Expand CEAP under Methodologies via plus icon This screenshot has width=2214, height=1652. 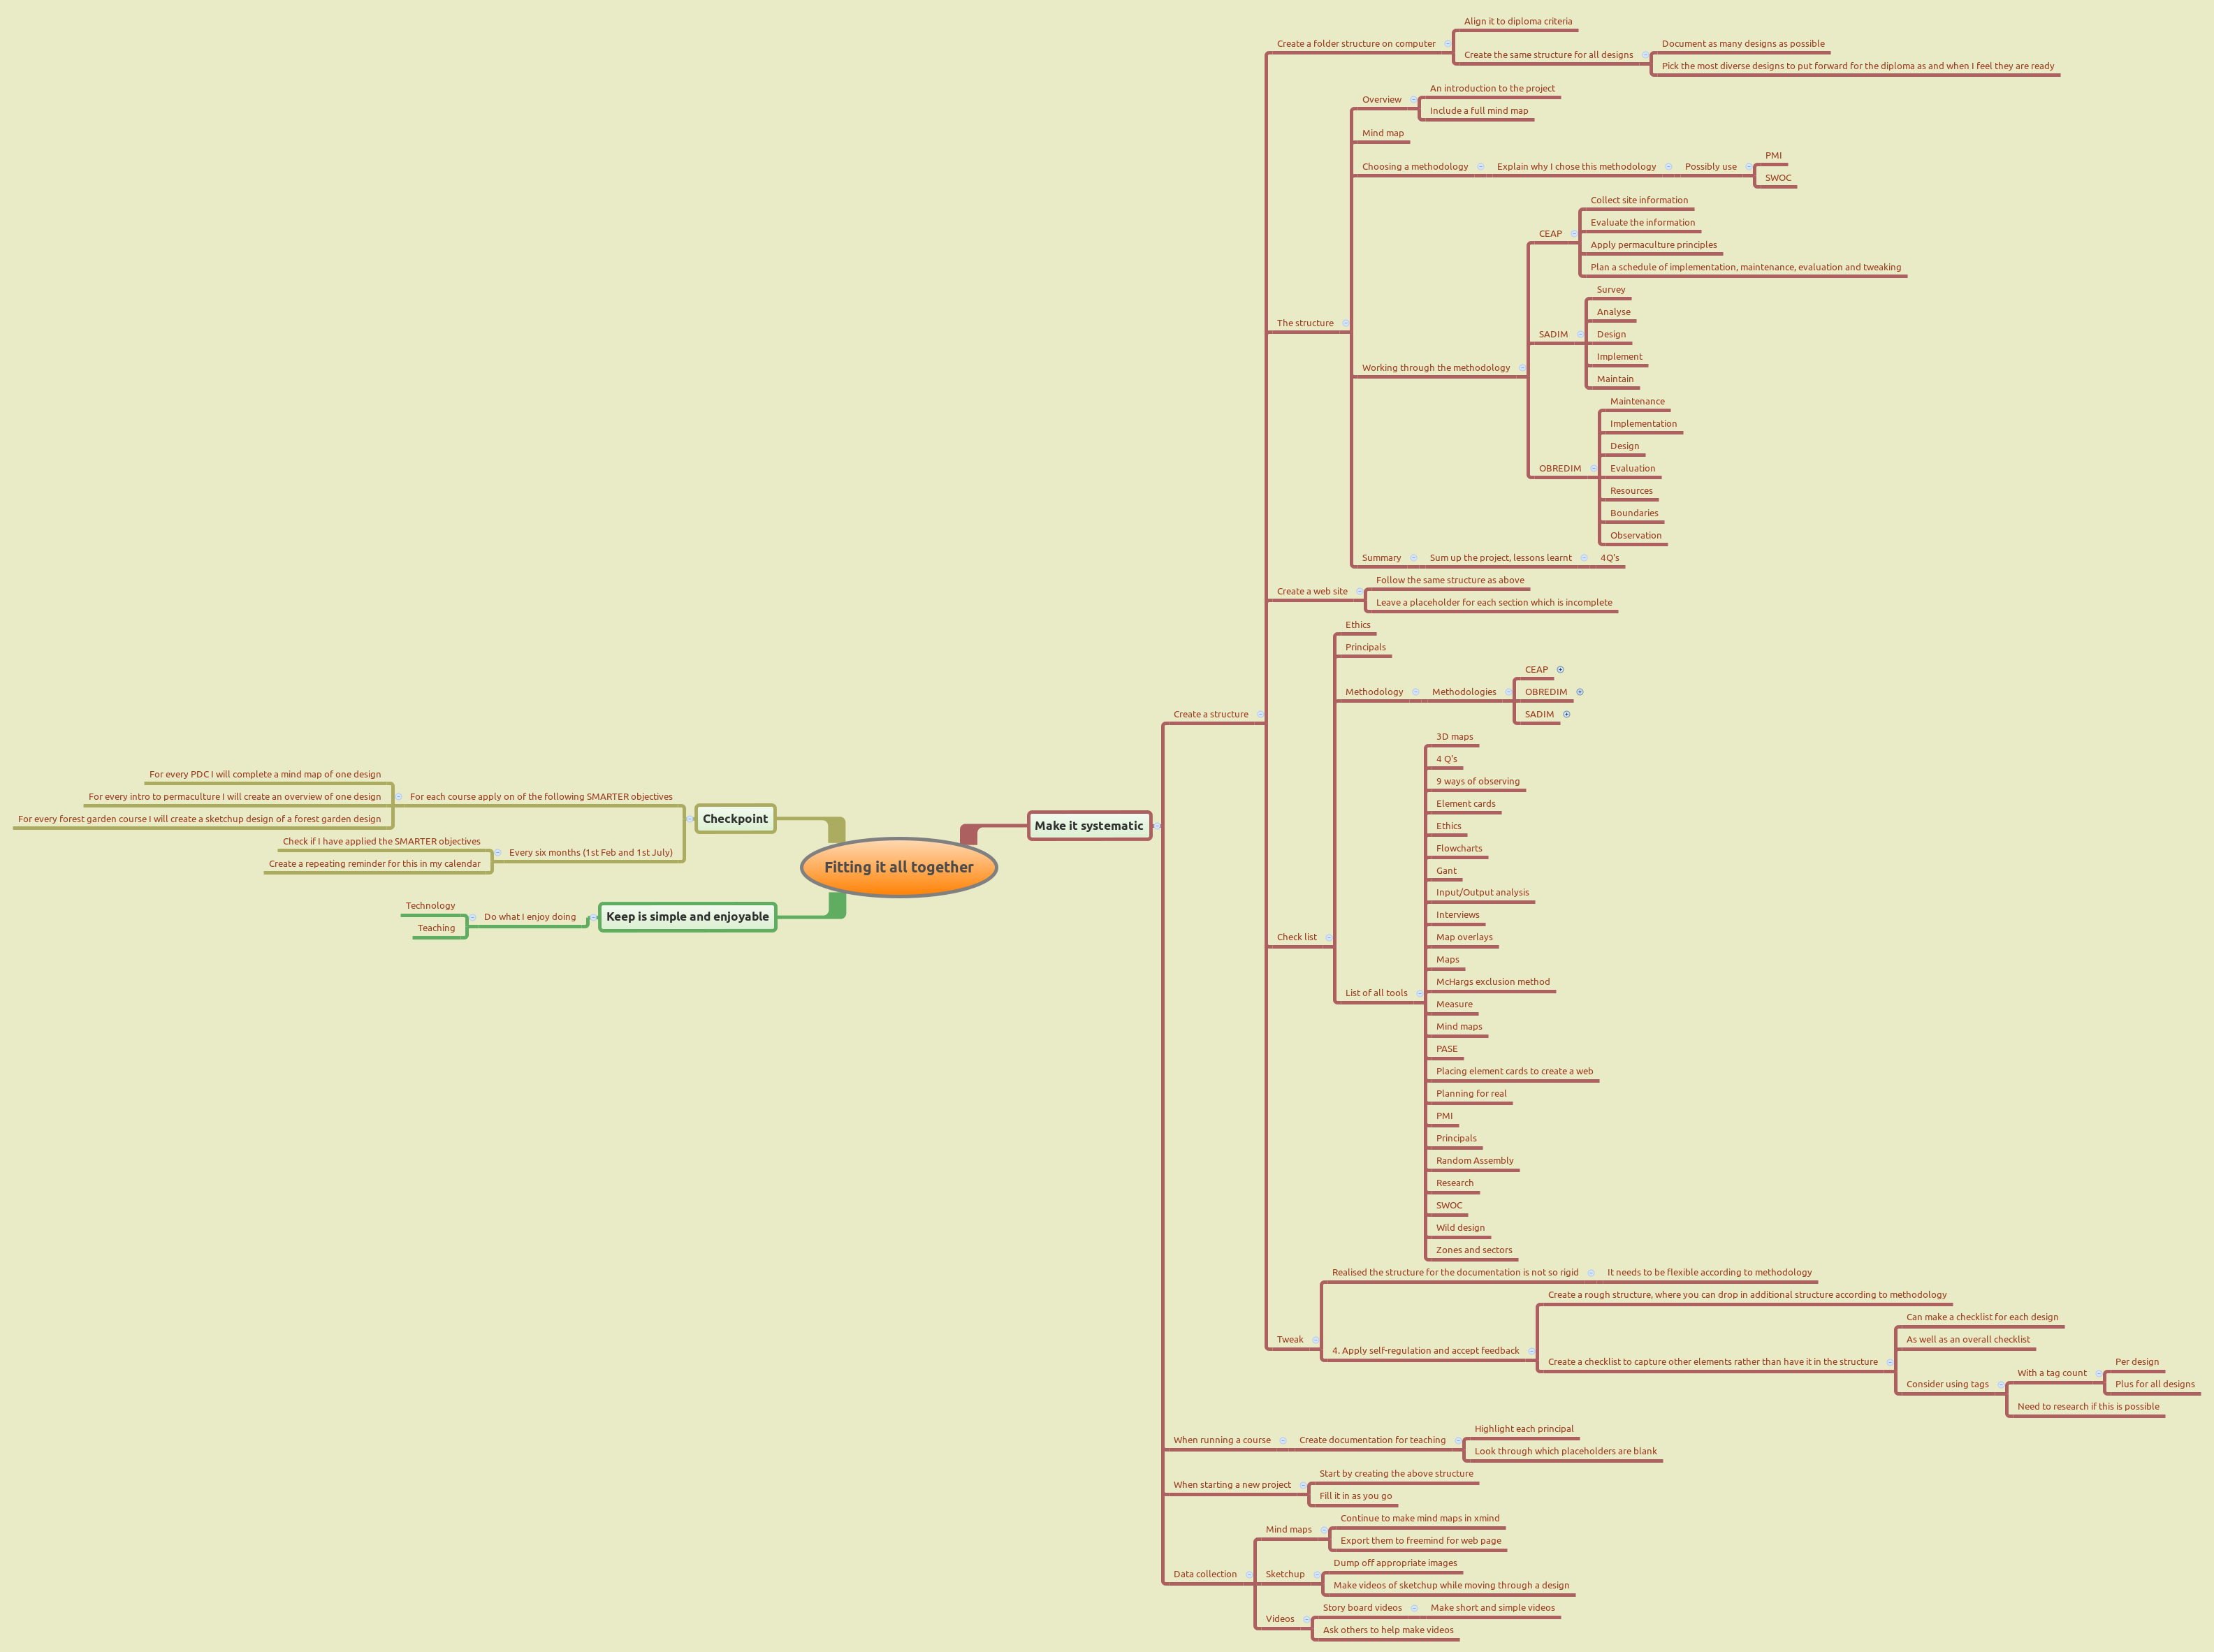pyautogui.click(x=1560, y=670)
